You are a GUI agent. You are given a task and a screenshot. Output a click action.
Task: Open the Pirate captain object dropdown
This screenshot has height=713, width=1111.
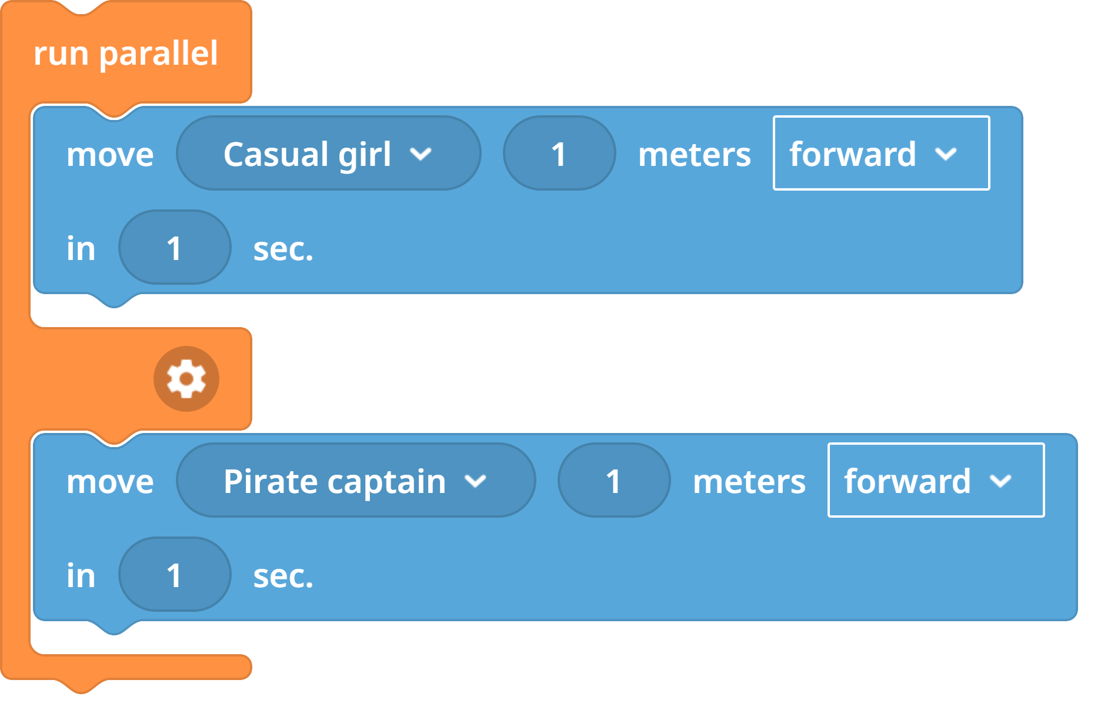pos(356,480)
